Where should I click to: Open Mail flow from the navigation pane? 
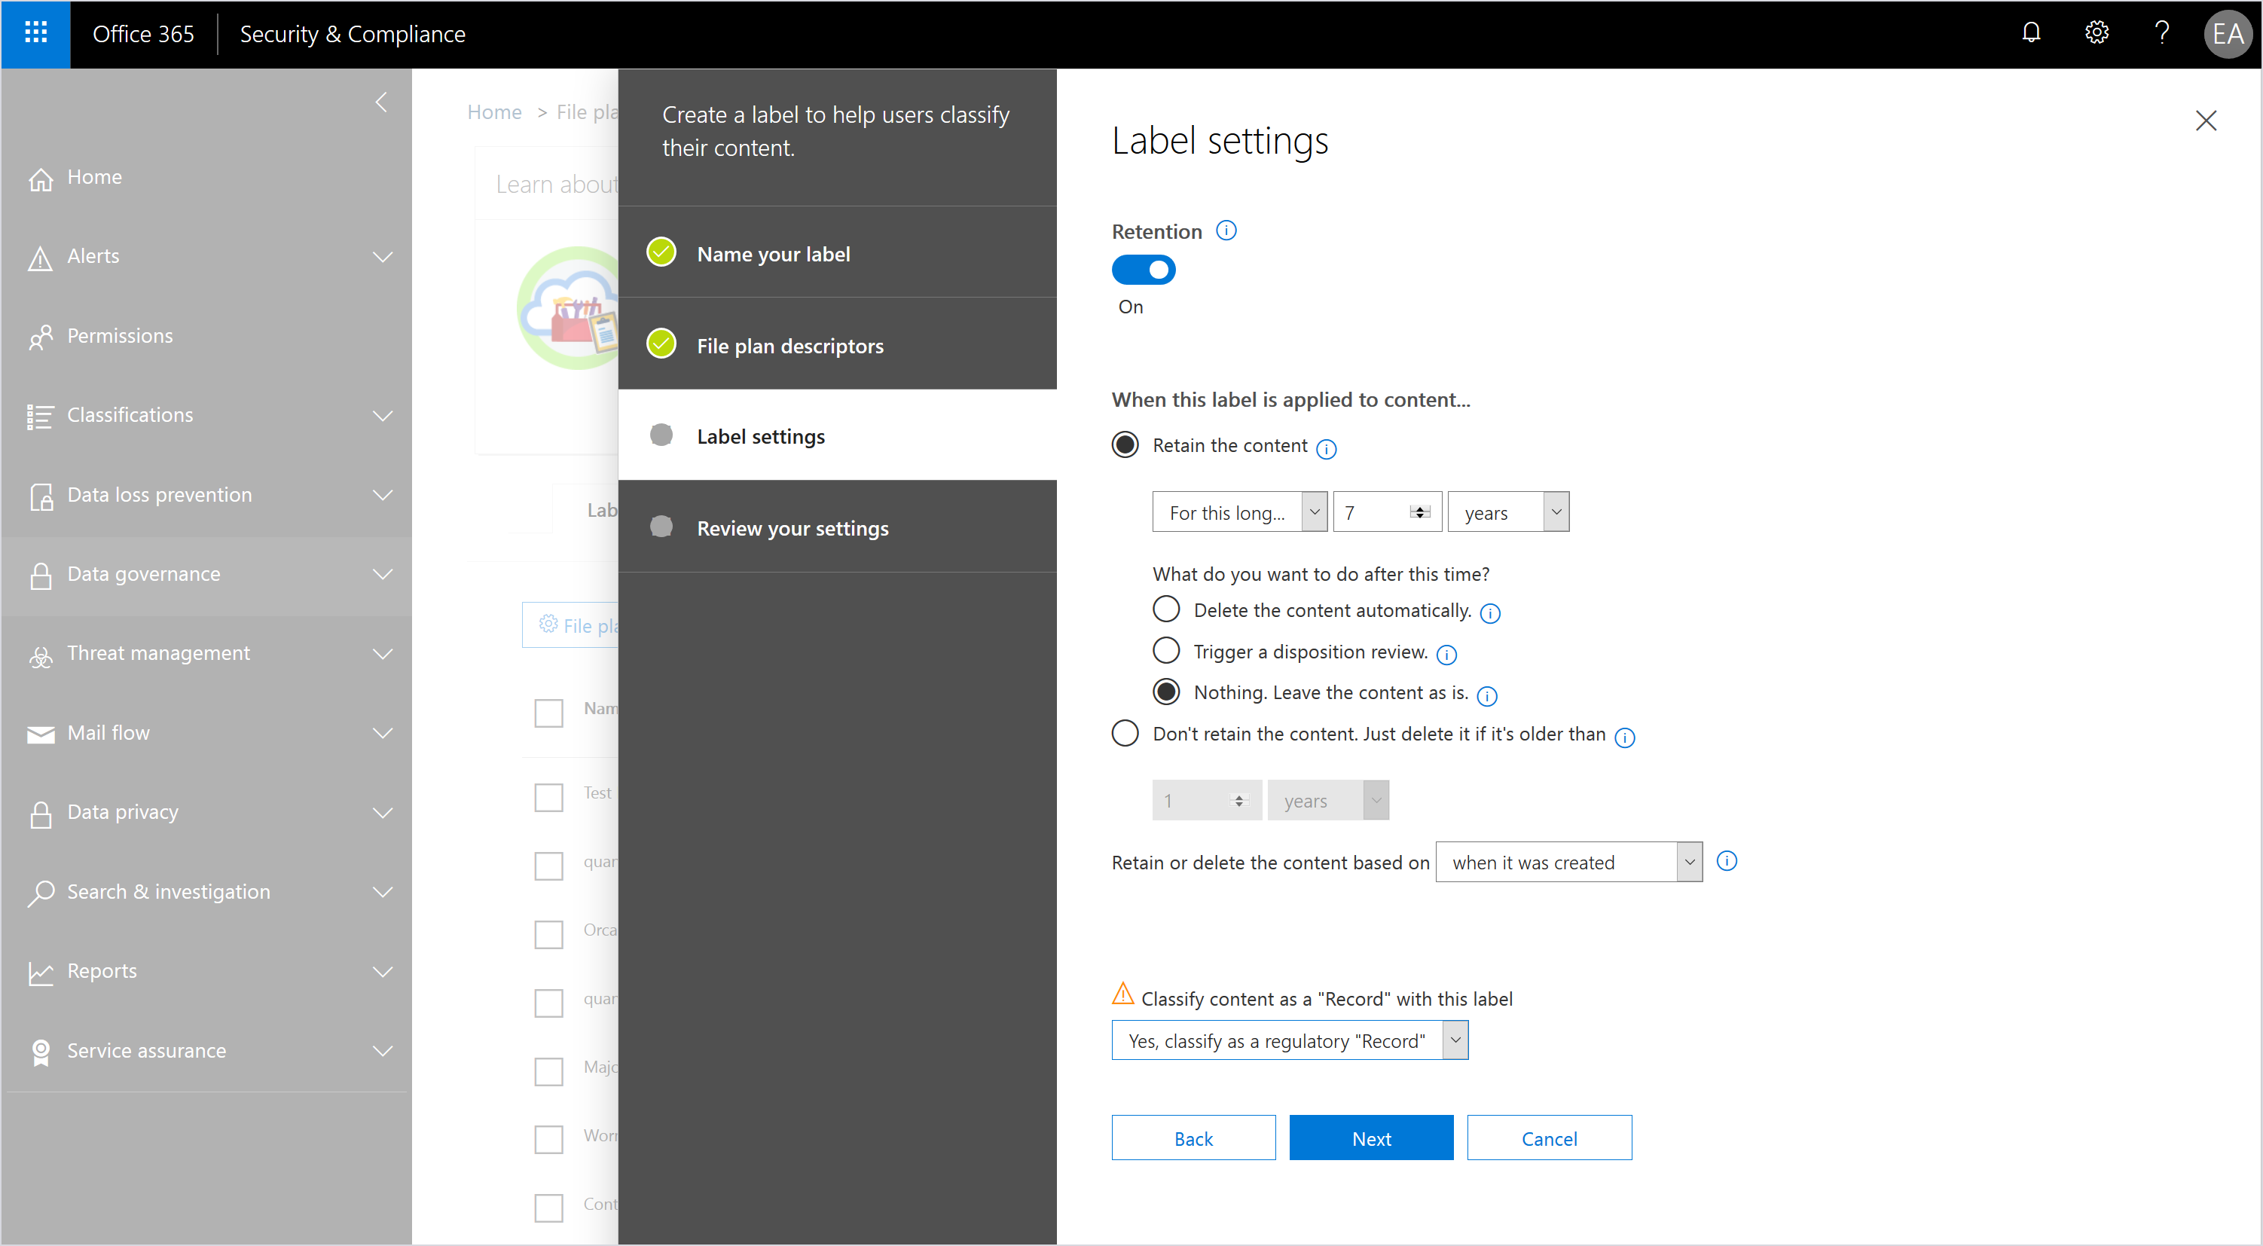(x=109, y=733)
